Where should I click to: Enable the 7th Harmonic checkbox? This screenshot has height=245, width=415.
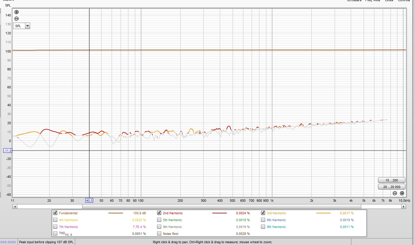coord(55,227)
